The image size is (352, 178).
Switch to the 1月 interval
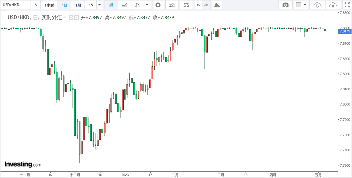(78, 5)
